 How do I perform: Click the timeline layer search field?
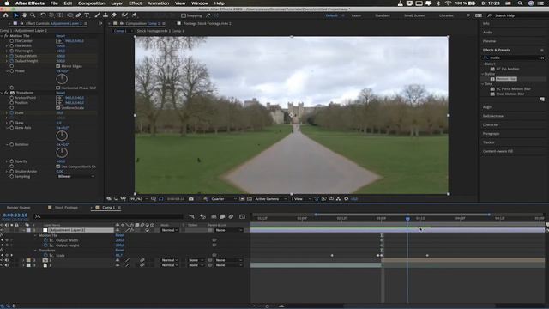click(109, 217)
